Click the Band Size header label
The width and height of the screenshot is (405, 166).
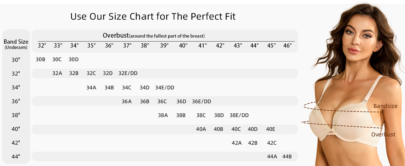16,42
